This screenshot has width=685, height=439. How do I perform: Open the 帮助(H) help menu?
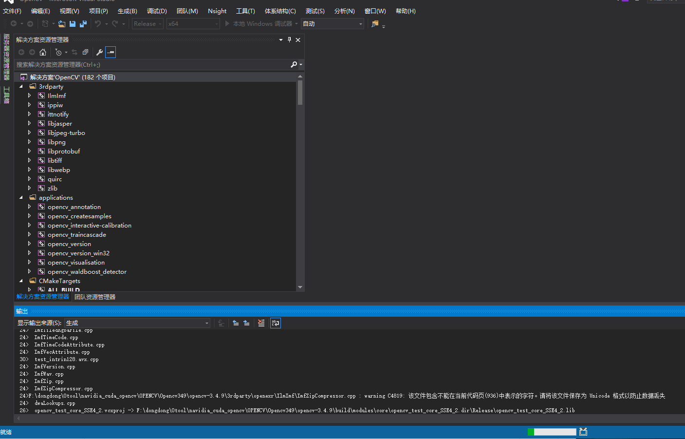406,11
